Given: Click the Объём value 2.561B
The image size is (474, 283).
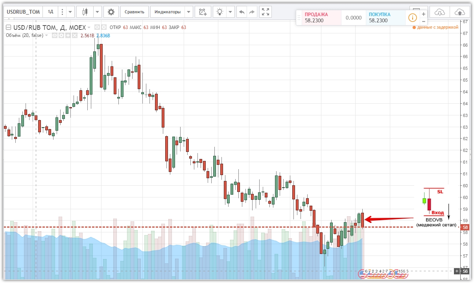Looking at the screenshot, I should [87, 35].
